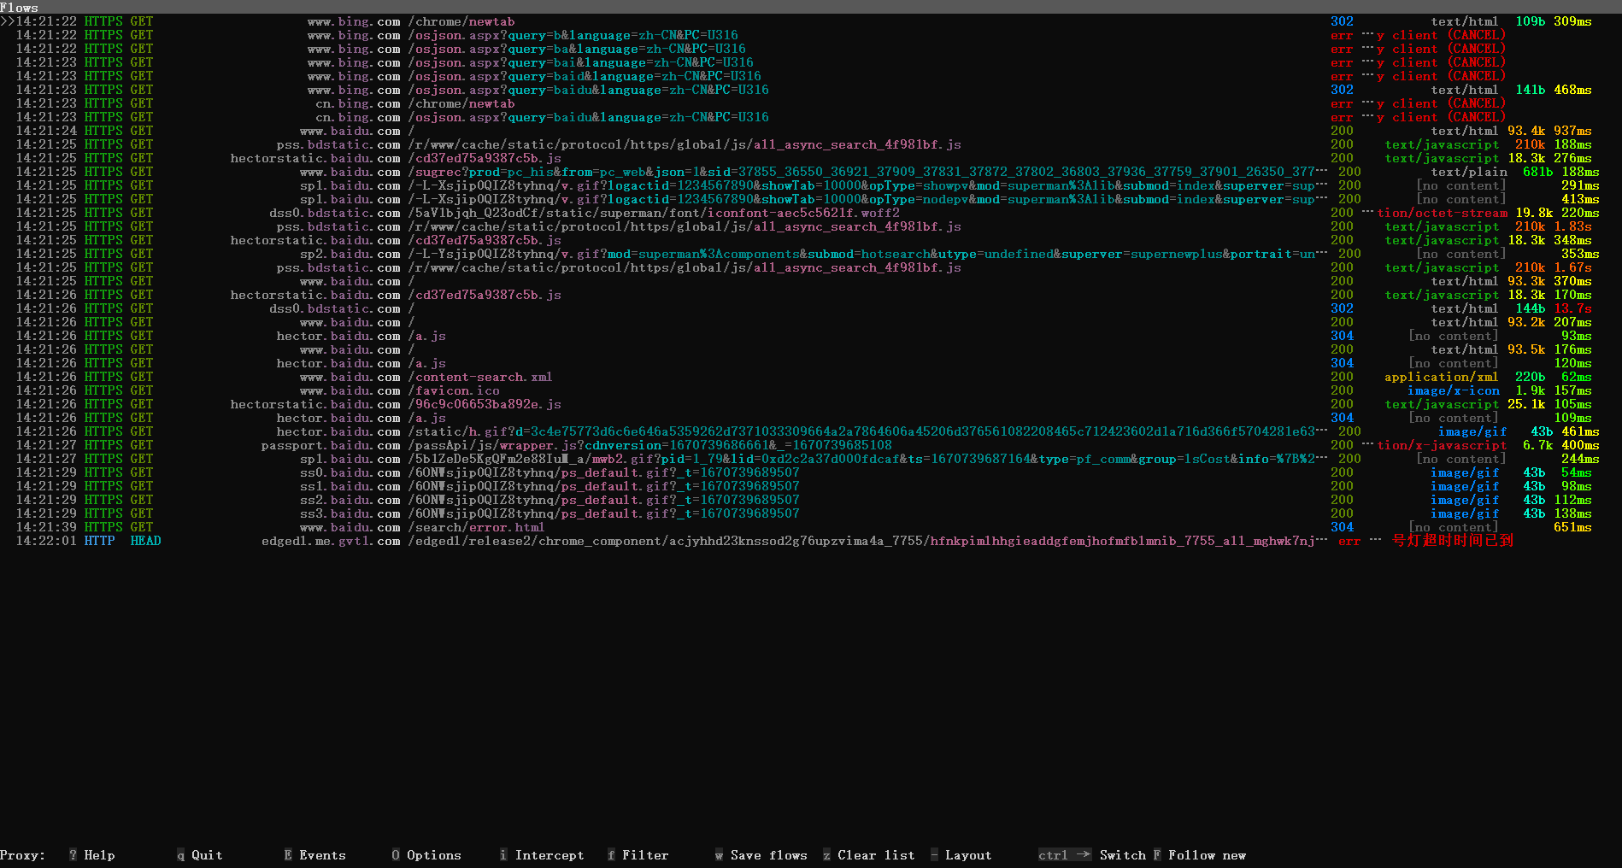Click the 651ms duration value
Screen dimensions: 1622x868
pos(1572,527)
